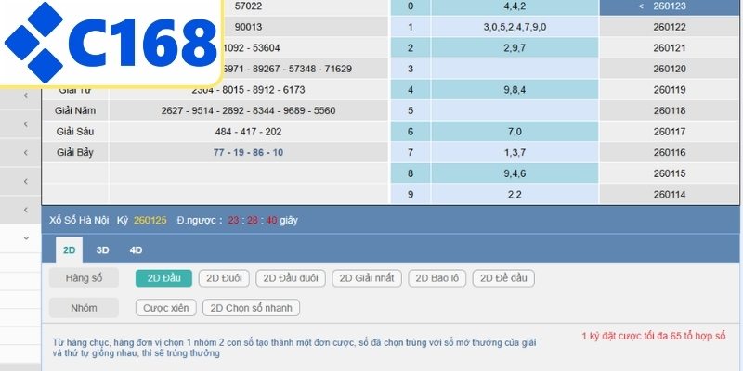Select draw 260114 in the history list
Image resolution: width=743 pixels, height=371 pixels.
coord(669,194)
